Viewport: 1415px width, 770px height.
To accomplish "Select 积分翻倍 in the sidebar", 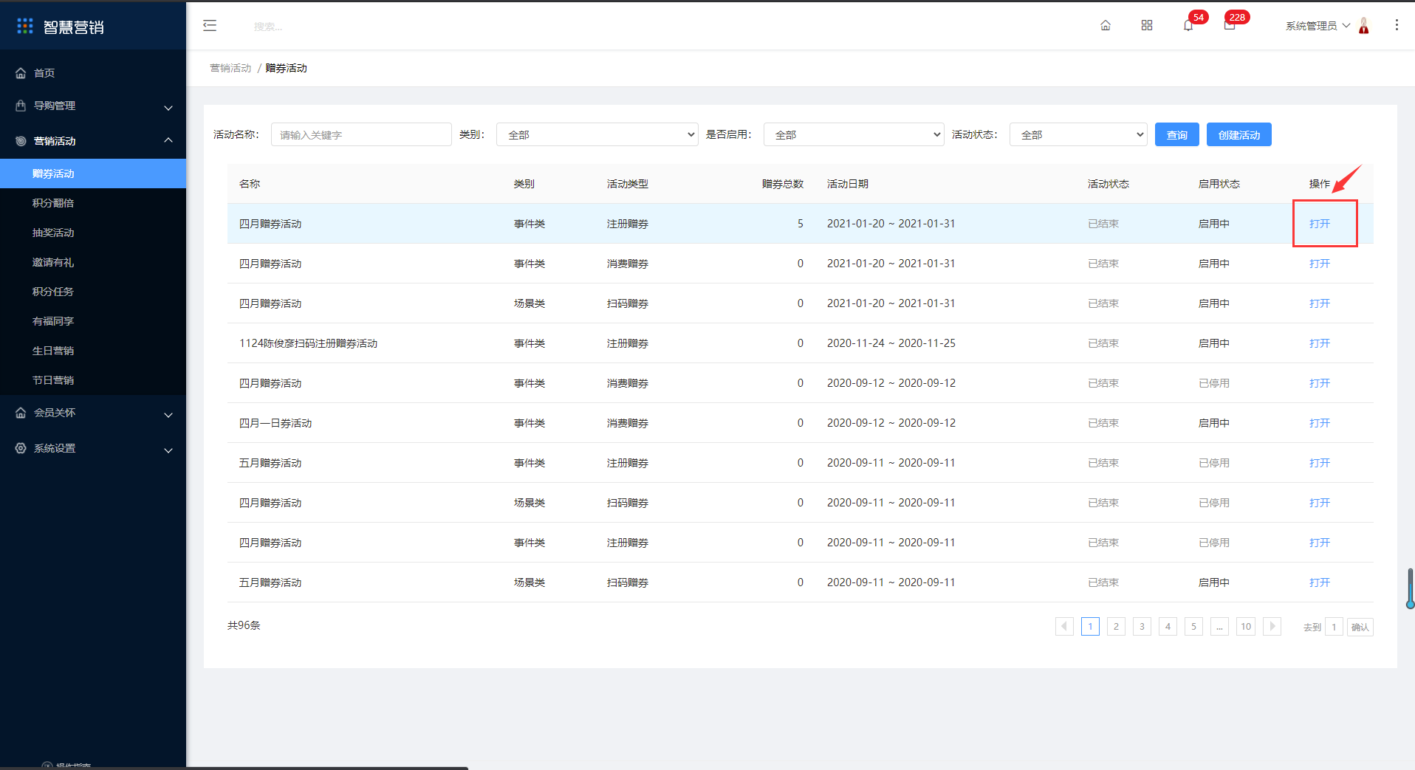I will pos(93,203).
